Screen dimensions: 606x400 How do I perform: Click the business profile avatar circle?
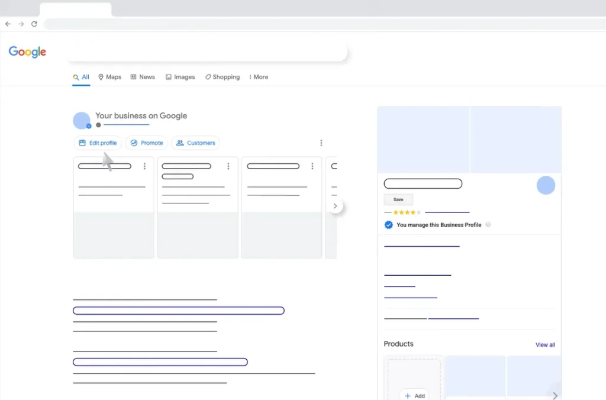pos(82,121)
